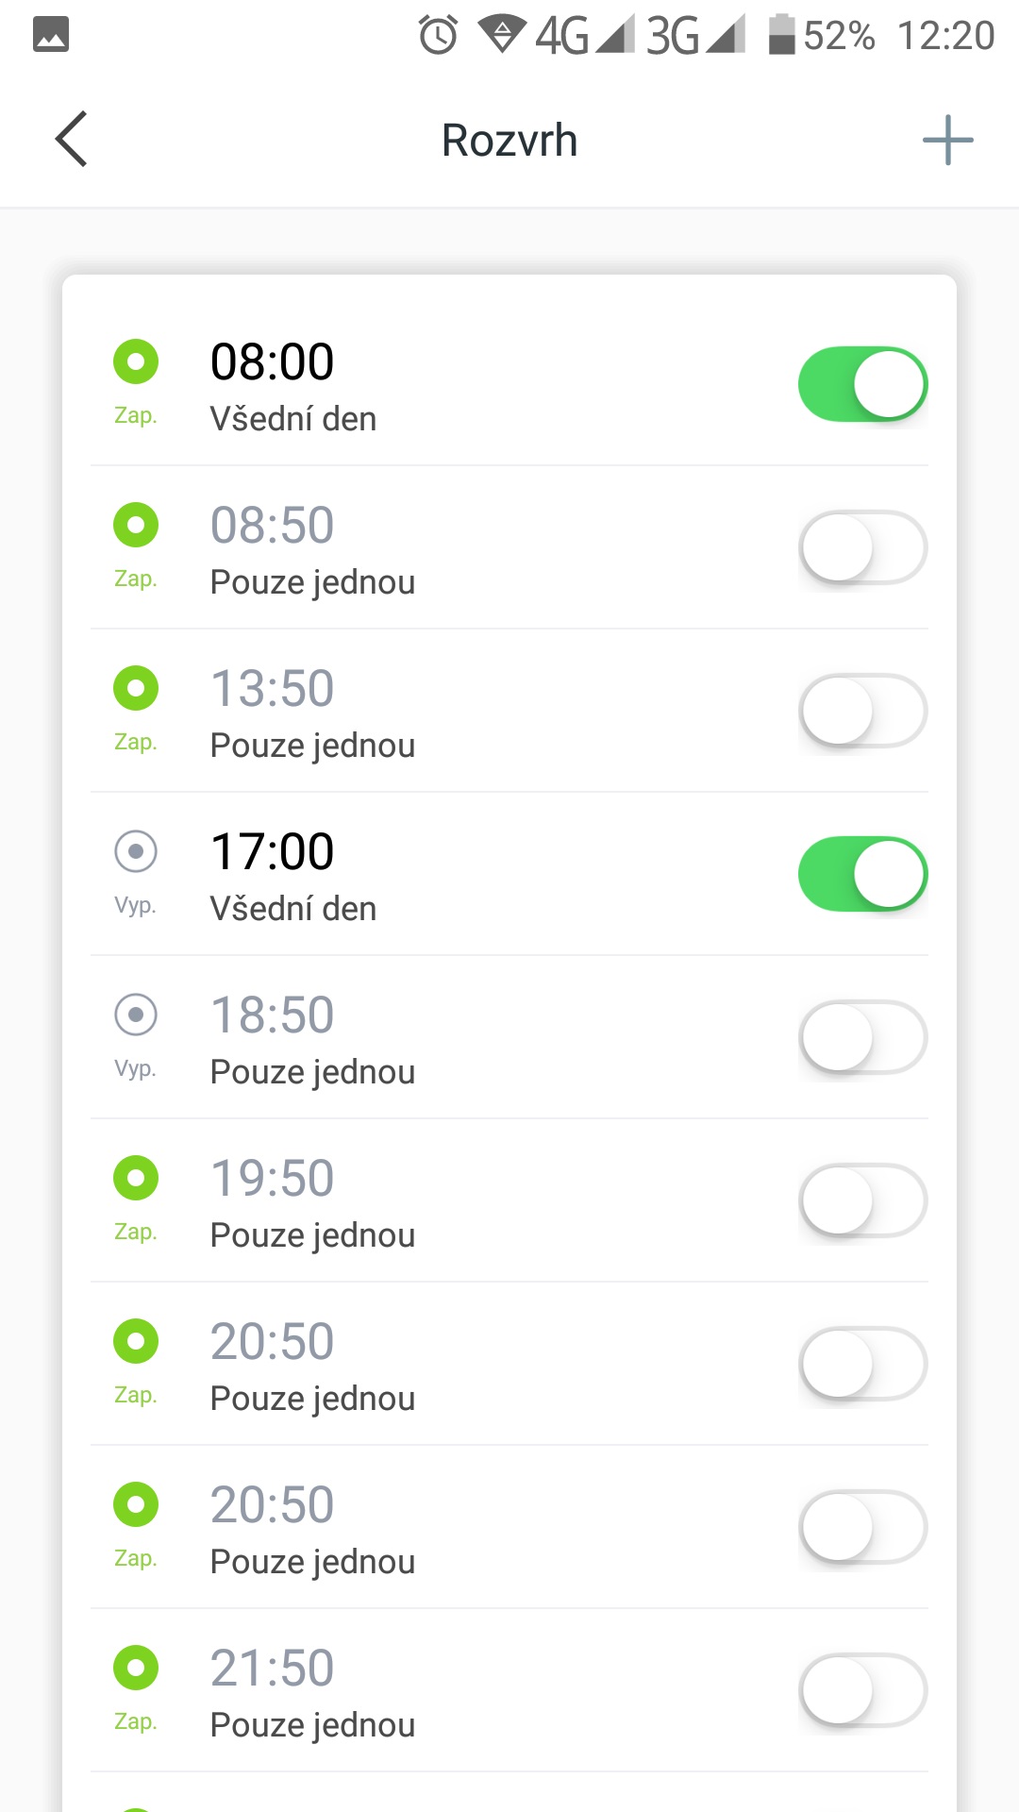Tap the green Zap. icon for 08:00

point(136,362)
